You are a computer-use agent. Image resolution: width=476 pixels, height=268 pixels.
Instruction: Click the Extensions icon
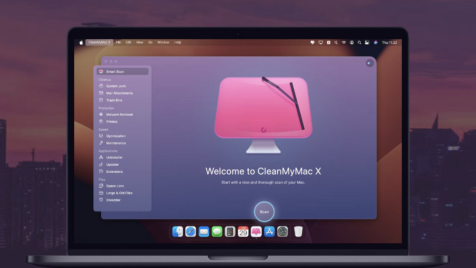(101, 171)
